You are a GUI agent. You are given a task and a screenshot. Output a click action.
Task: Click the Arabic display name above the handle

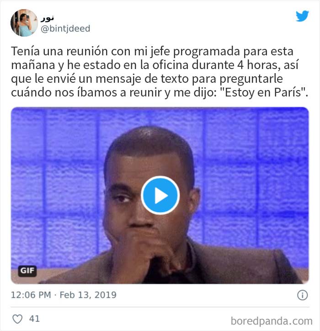pos(47,18)
